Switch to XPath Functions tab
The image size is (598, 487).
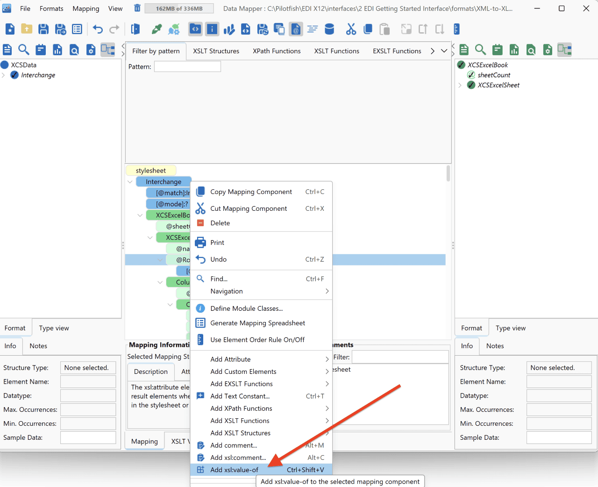[x=277, y=51]
